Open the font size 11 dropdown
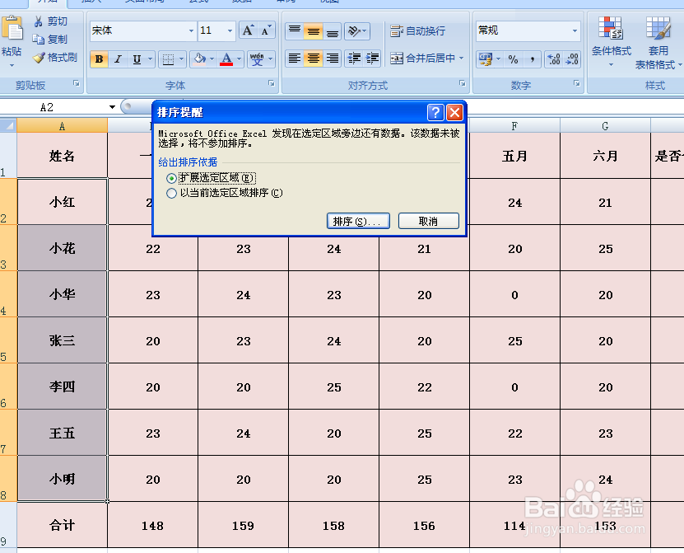 [x=230, y=30]
